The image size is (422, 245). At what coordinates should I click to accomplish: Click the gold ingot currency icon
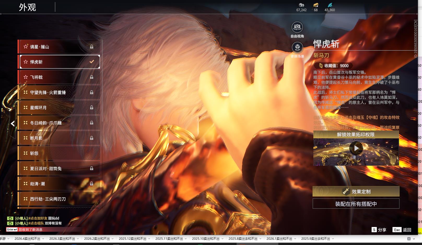pos(316,5)
